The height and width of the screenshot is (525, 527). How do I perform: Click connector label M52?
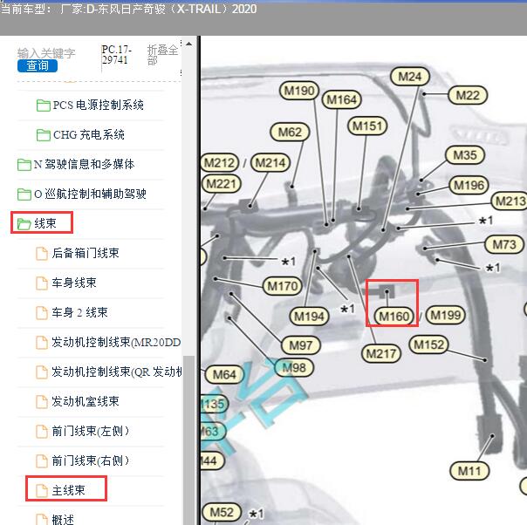[x=222, y=512]
